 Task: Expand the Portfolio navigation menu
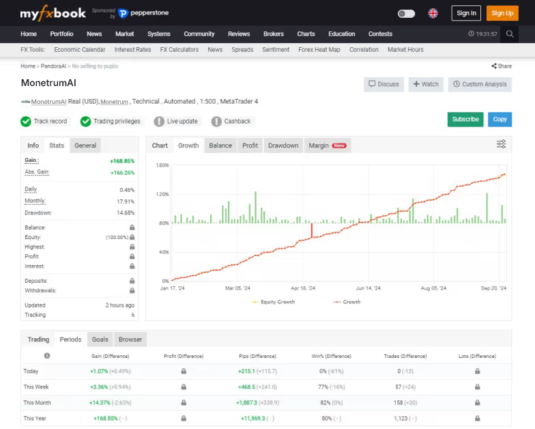click(61, 34)
